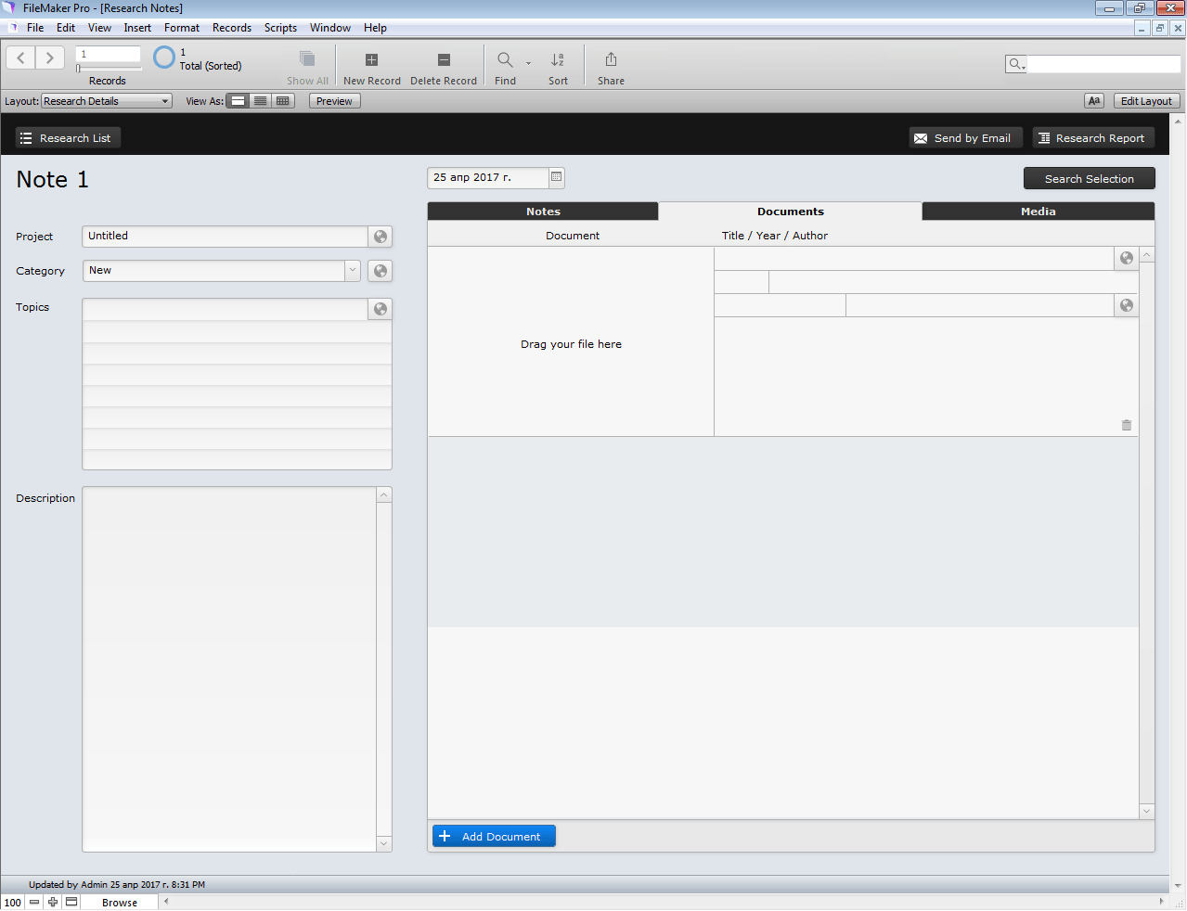1187x911 pixels.
Task: Click the Find magnifier icon
Action: click(x=505, y=60)
